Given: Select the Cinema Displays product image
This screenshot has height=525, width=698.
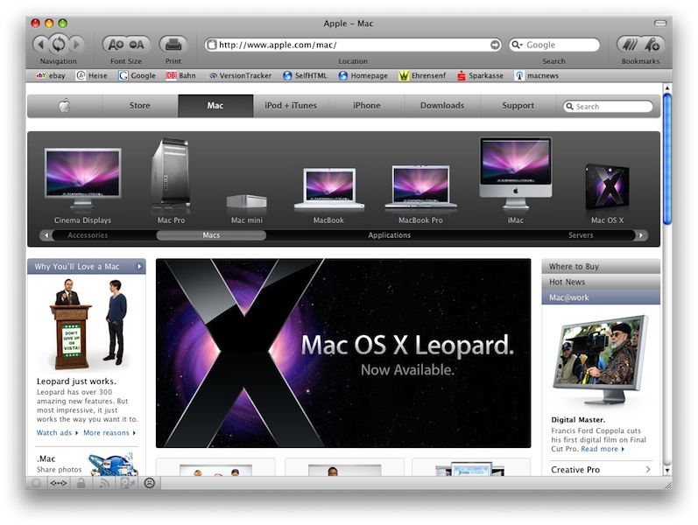Looking at the screenshot, I should [83, 178].
